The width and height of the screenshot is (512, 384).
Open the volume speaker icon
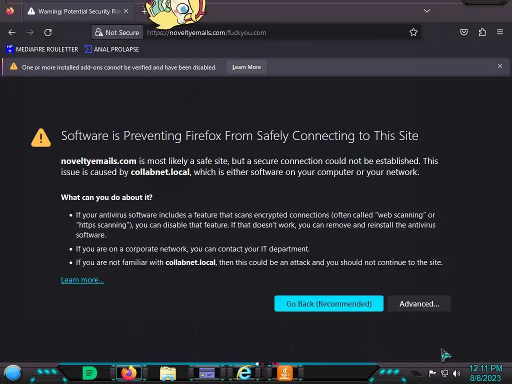tap(456, 373)
